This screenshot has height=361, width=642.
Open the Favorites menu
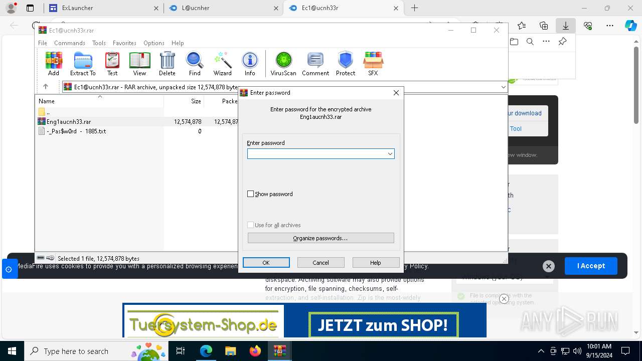(124, 43)
